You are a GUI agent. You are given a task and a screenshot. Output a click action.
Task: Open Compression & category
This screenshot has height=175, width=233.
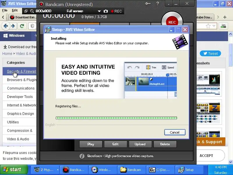coord(20,131)
